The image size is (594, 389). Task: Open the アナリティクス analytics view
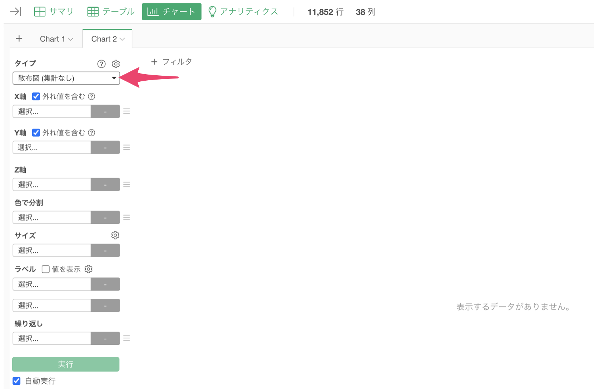(243, 12)
